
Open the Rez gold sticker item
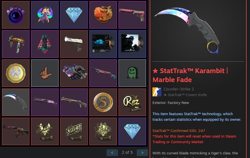pyautogui.click(x=132, y=102)
